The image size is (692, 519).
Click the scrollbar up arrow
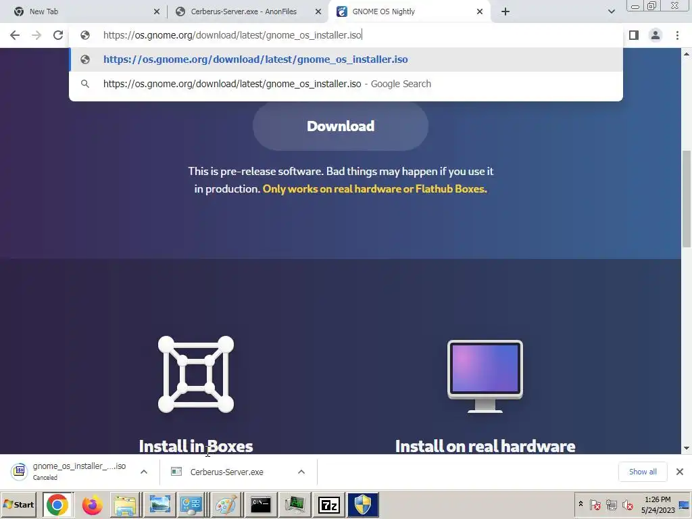coord(687,54)
